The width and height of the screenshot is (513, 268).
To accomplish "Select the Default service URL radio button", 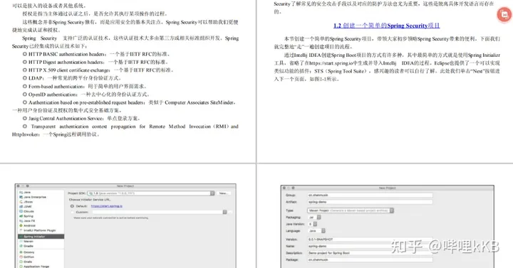I will point(72,206).
